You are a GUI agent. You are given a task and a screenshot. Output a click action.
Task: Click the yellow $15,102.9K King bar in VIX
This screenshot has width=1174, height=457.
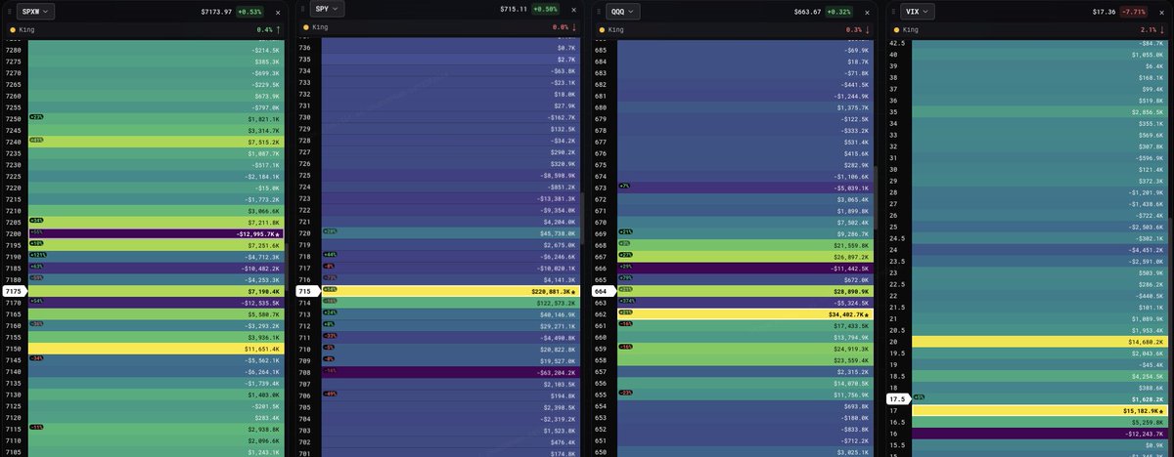point(1040,411)
